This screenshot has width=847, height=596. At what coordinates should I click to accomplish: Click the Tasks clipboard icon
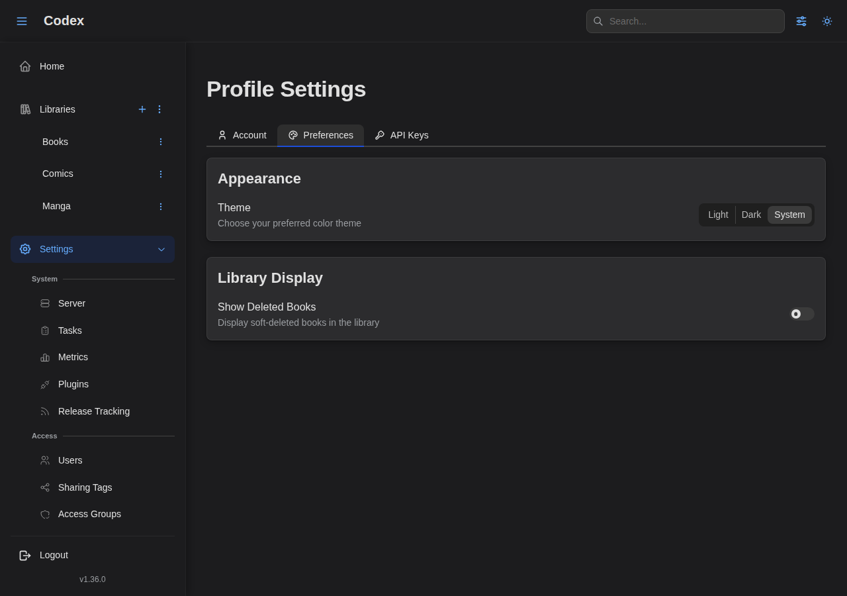(x=45, y=330)
